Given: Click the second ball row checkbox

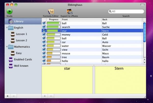Looking at the screenshot, I should [x=44, y=38].
